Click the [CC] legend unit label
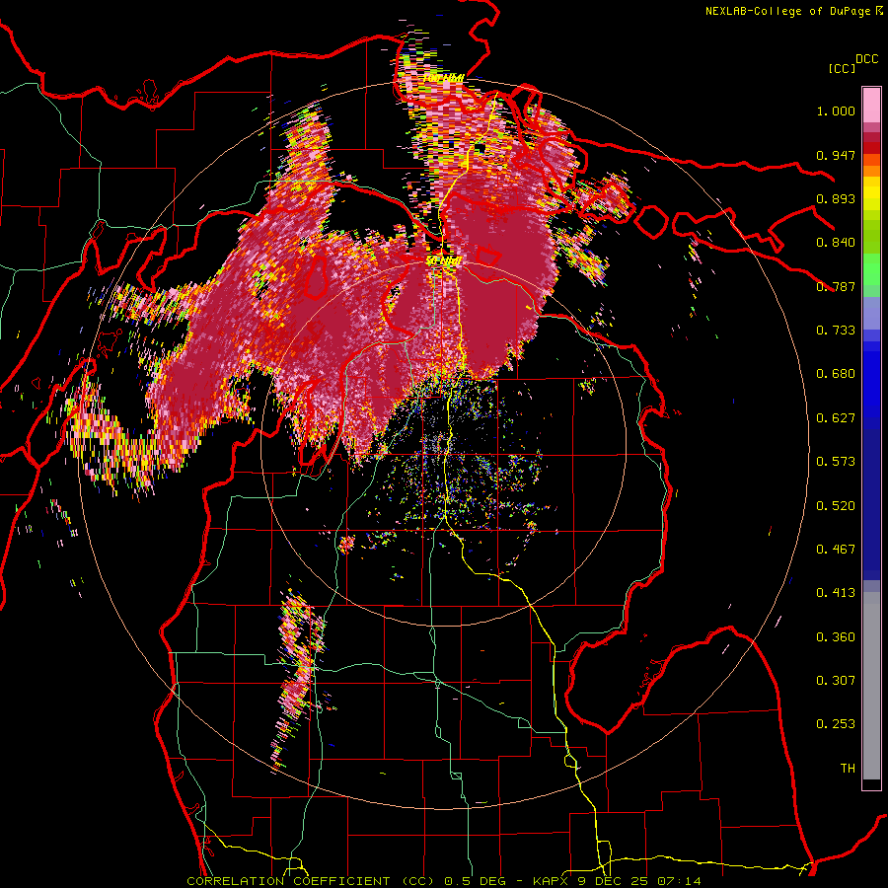888x888 pixels. 843,68
